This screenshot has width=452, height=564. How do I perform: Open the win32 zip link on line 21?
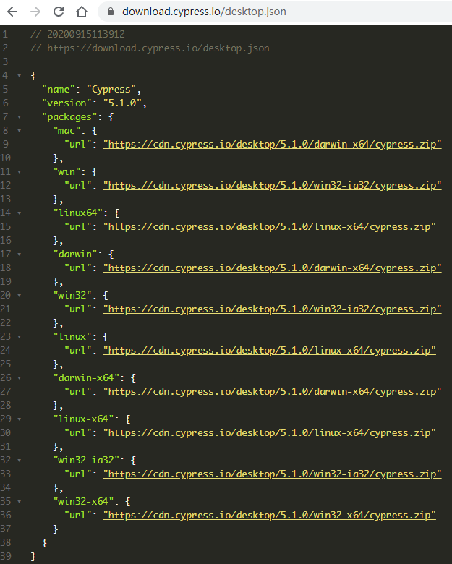[272, 309]
